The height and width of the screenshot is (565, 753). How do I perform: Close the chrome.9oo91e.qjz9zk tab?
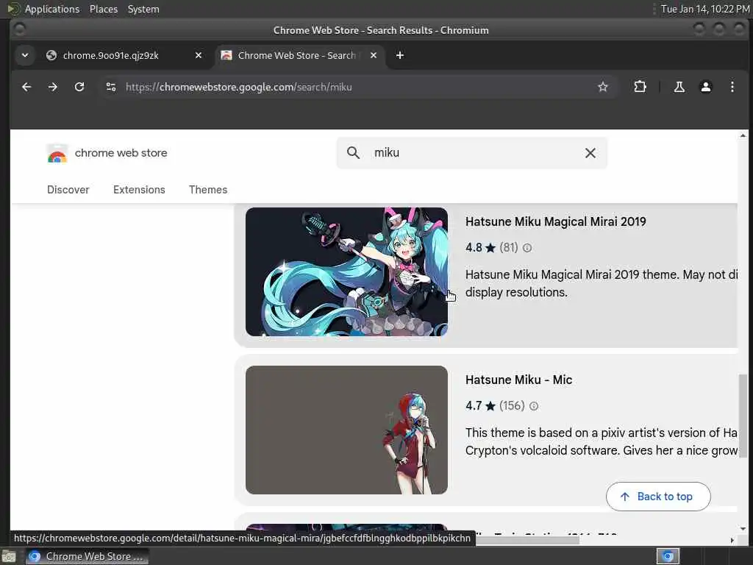(199, 55)
